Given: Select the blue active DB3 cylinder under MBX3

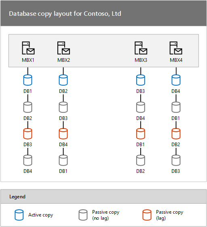Looking at the screenshot, I should 141,80.
